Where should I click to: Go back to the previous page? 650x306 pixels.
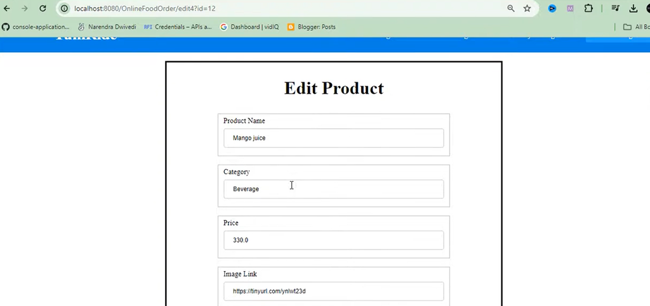pos(6,8)
